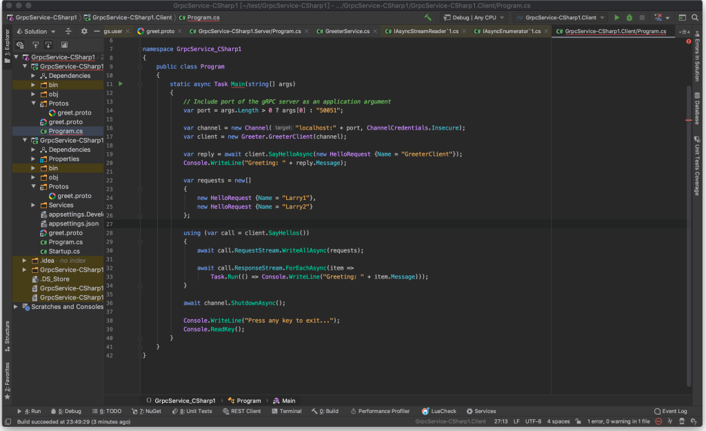Open Solution explorer settings gear
706x431 pixels.
[84, 31]
